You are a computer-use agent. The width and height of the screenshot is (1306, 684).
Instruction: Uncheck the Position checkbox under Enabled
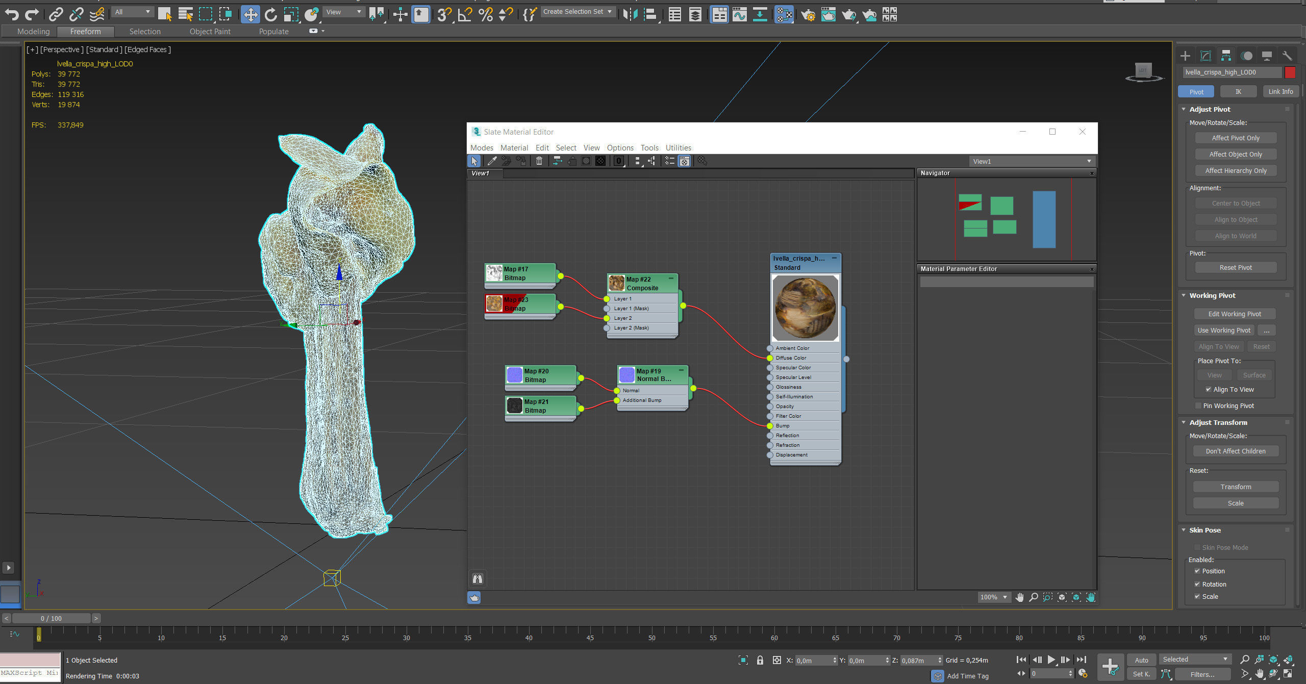click(1197, 571)
